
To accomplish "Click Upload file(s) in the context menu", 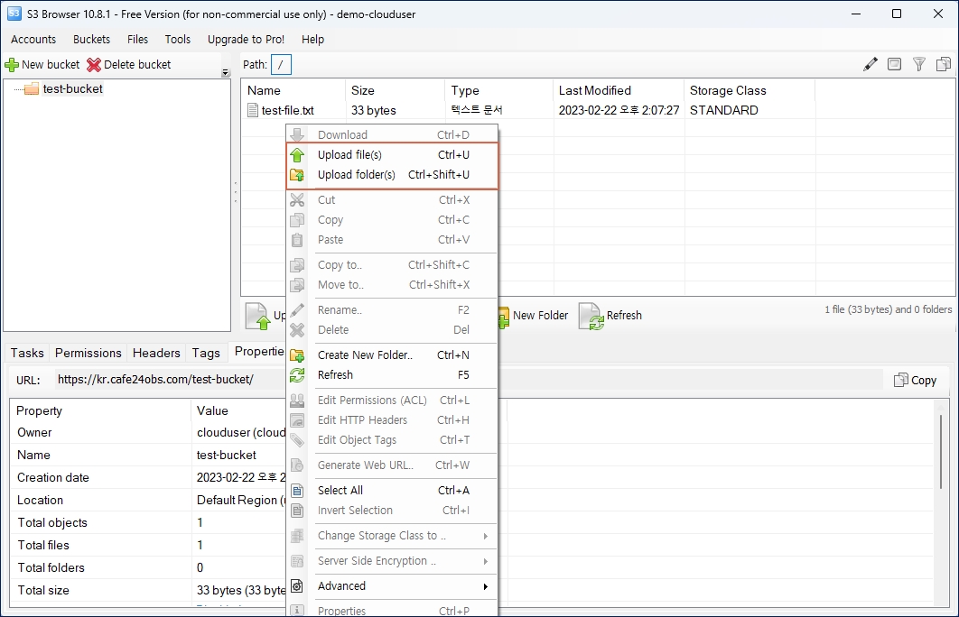I will point(349,155).
